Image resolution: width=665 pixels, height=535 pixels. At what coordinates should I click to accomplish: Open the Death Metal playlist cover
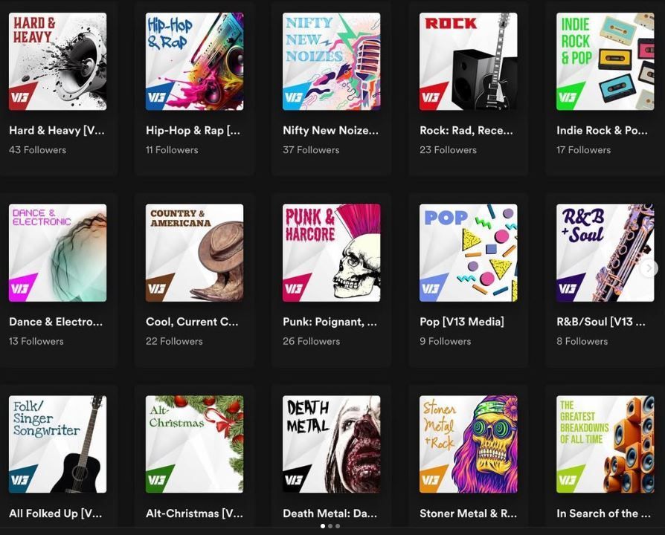[331, 444]
